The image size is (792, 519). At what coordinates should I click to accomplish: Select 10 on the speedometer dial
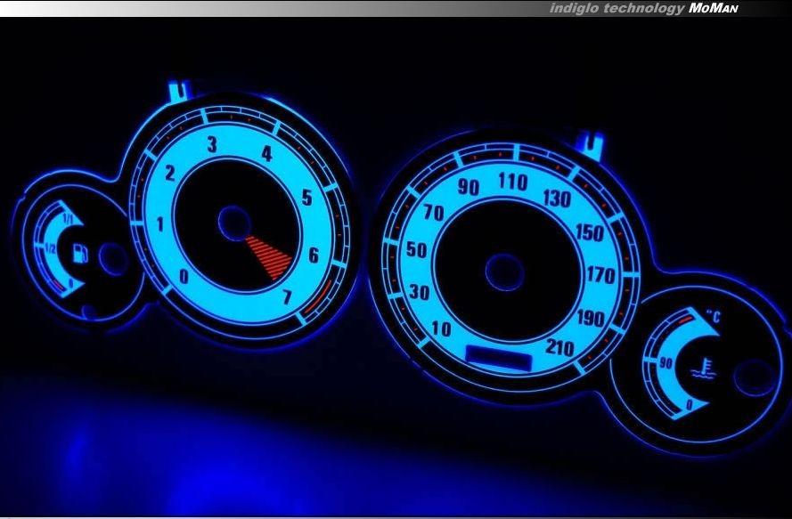click(x=440, y=328)
